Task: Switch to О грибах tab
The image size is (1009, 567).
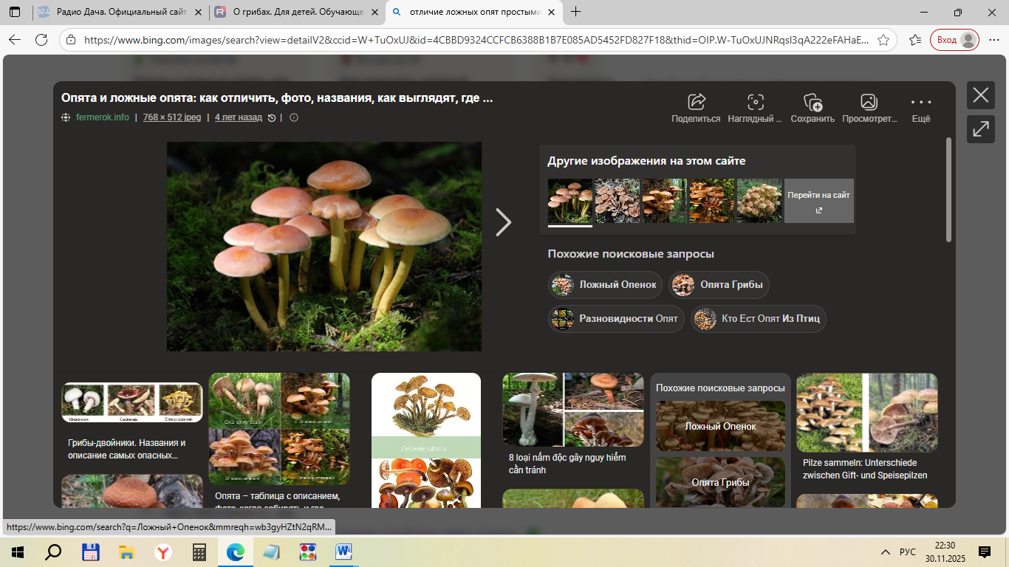Action: [x=295, y=13]
